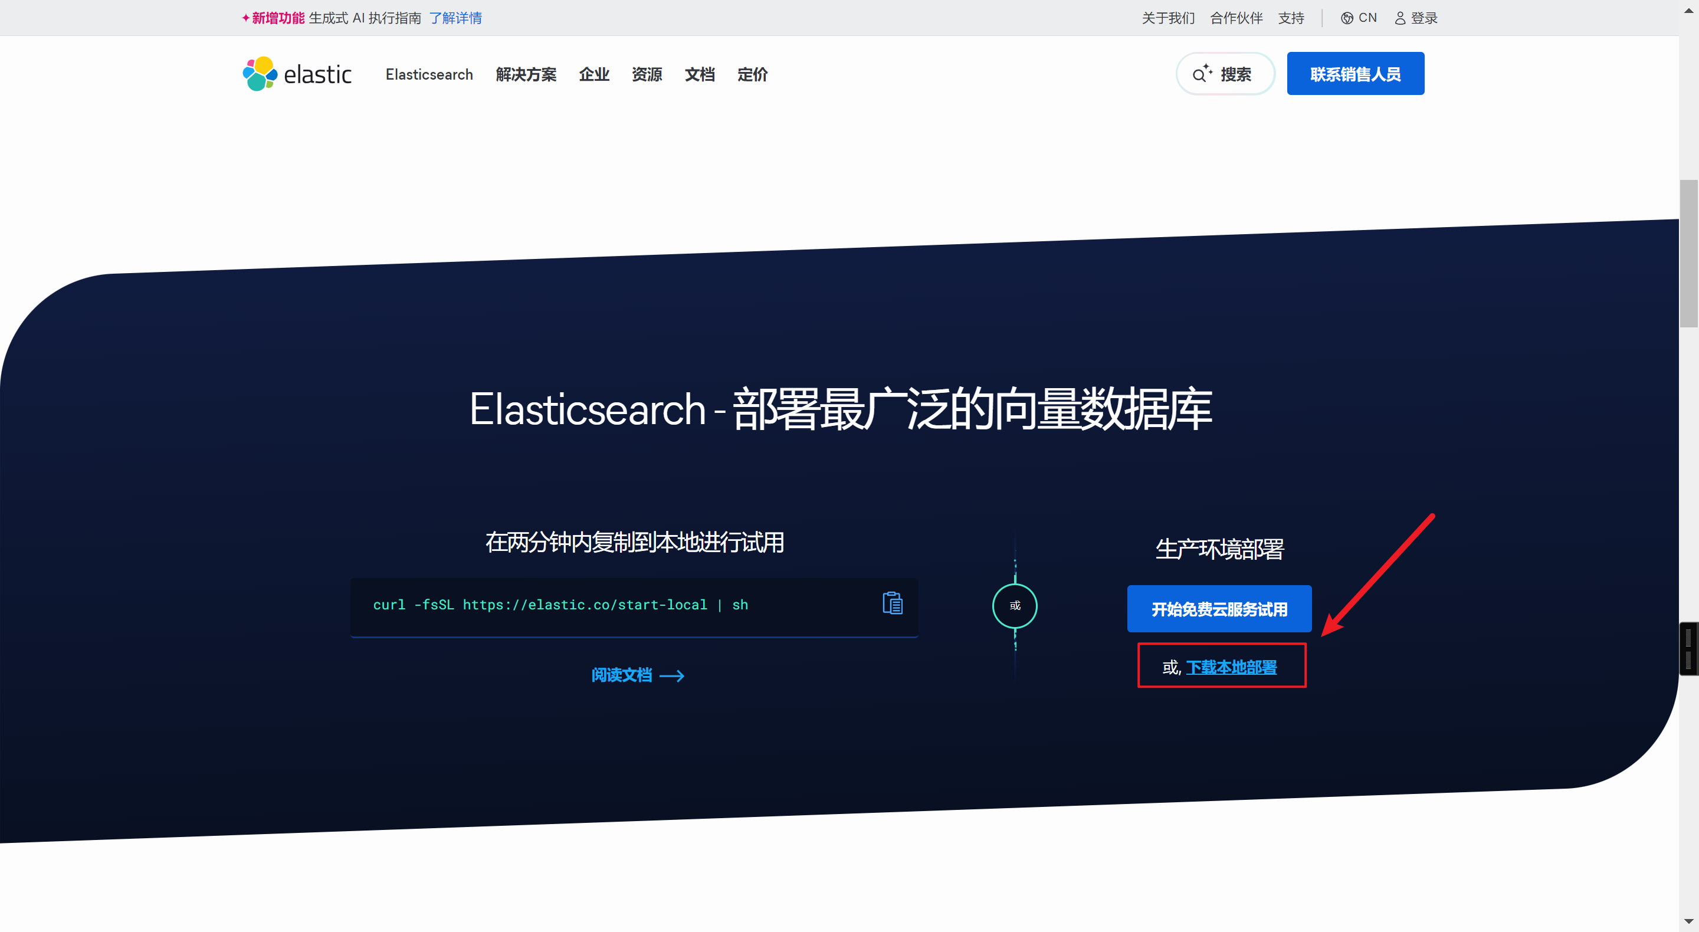This screenshot has height=932, width=1699.
Task: Click the curl start-local command text
Action: (560, 605)
